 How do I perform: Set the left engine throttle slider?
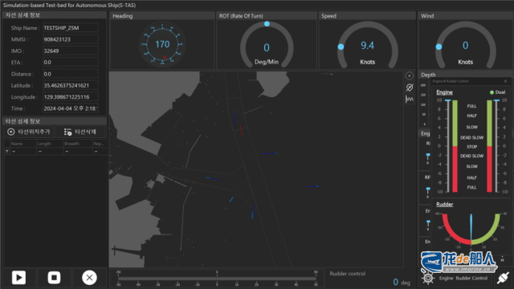pos(448,146)
